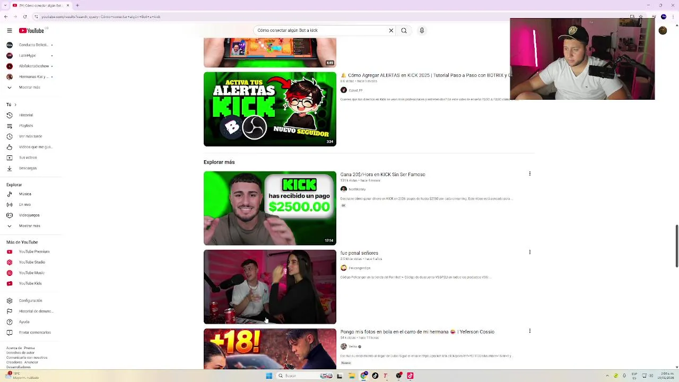
Task: Select the YouTube search results browser tab
Action: click(x=40, y=5)
